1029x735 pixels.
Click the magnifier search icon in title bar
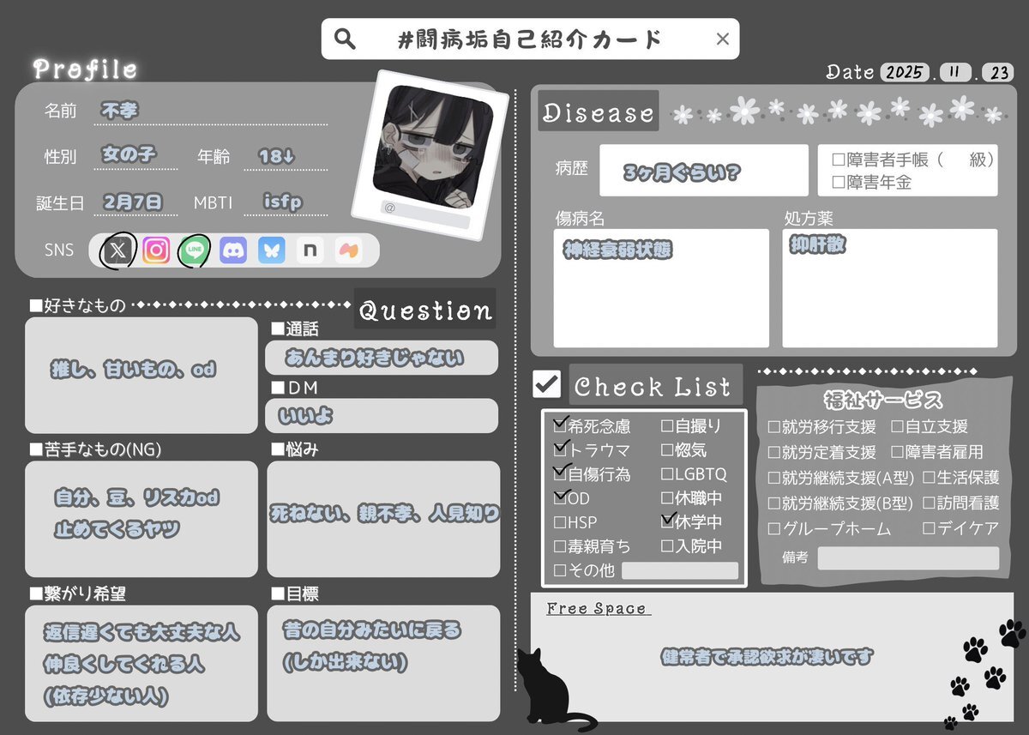tap(345, 39)
